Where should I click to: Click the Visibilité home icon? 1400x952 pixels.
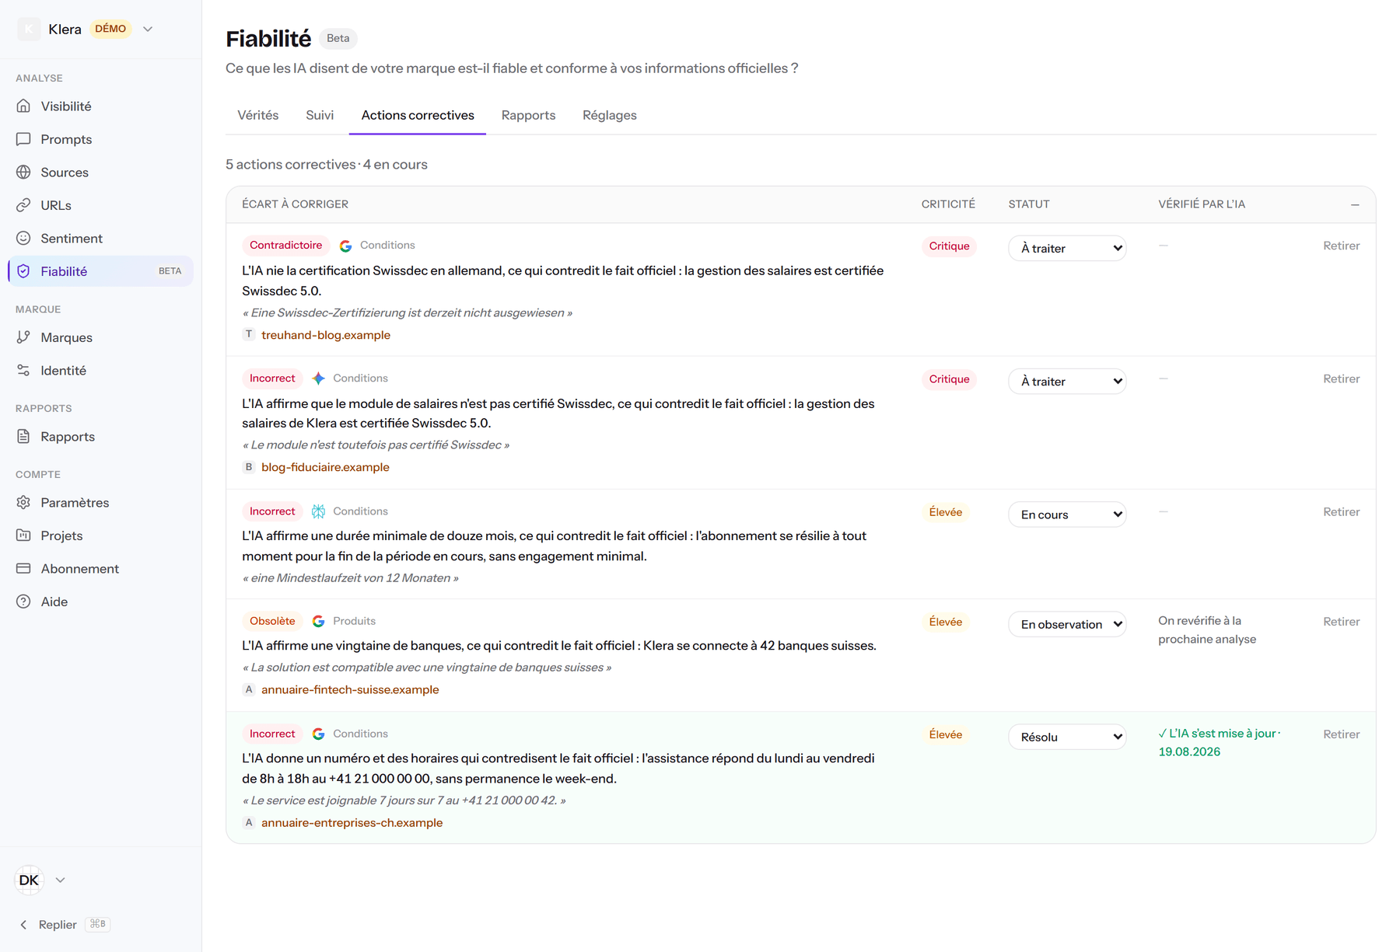tap(23, 106)
